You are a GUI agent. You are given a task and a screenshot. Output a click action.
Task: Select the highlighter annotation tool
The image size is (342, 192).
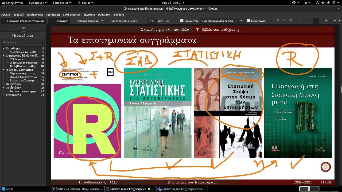click(x=271, y=21)
